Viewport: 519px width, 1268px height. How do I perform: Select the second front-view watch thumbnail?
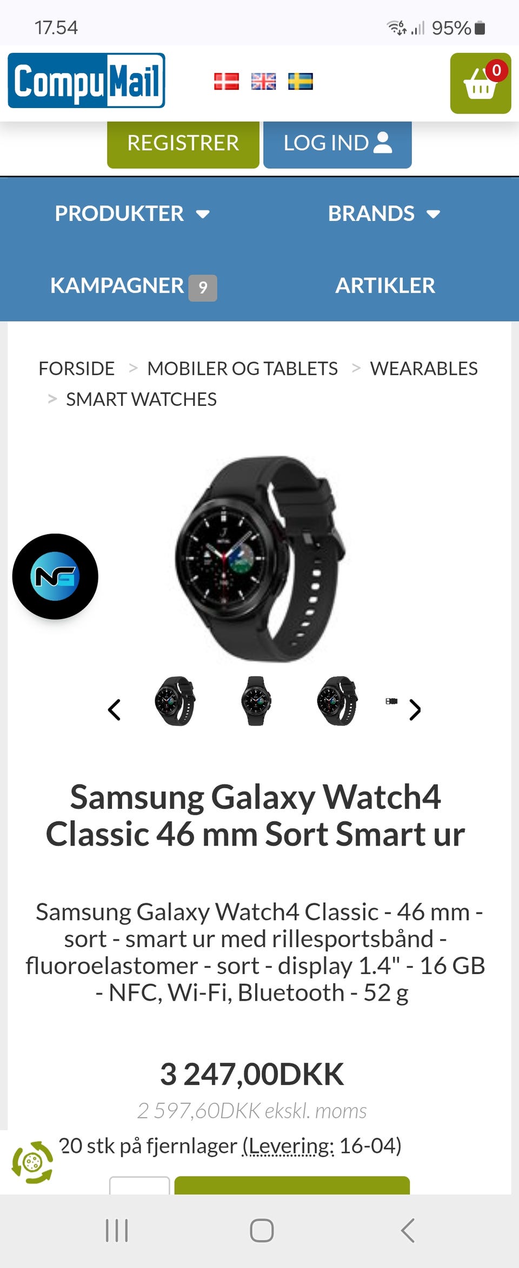256,701
